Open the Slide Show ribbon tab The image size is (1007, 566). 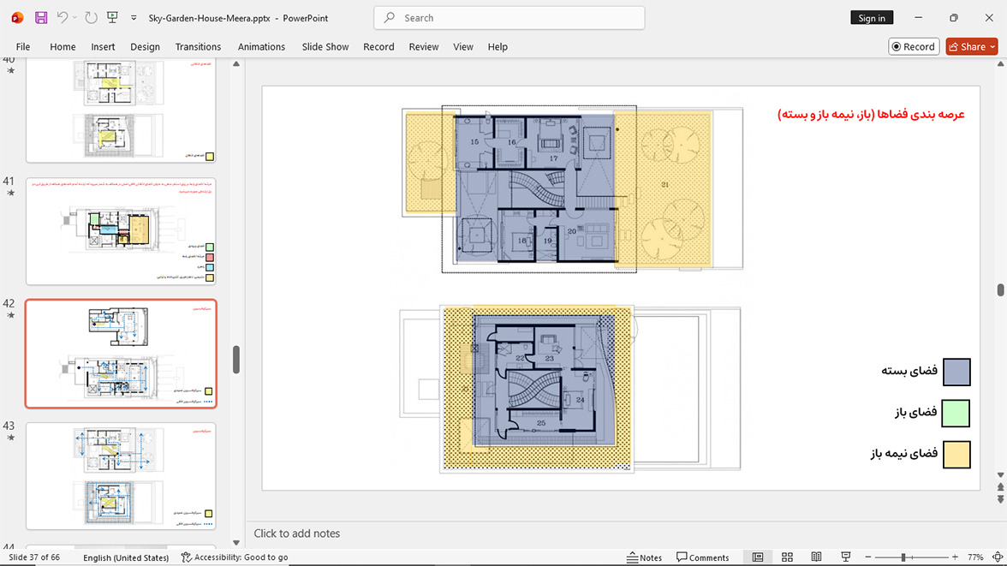click(x=325, y=46)
